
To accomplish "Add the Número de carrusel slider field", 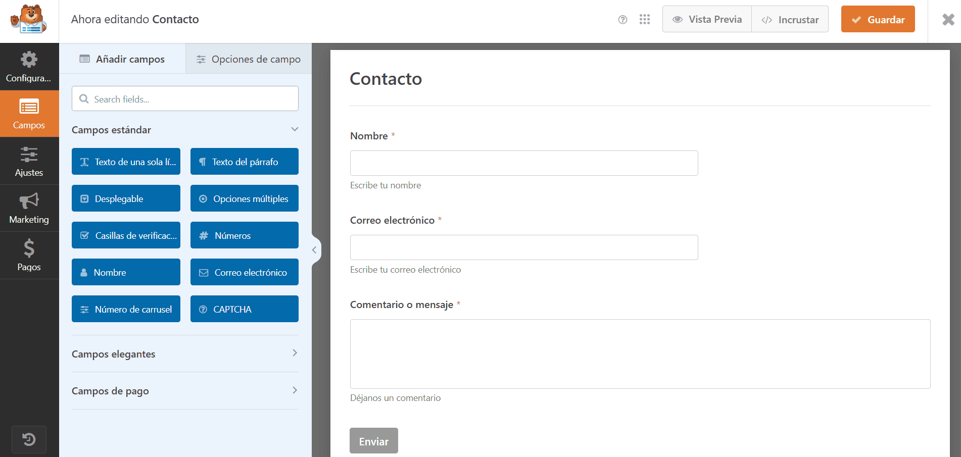I will click(126, 309).
